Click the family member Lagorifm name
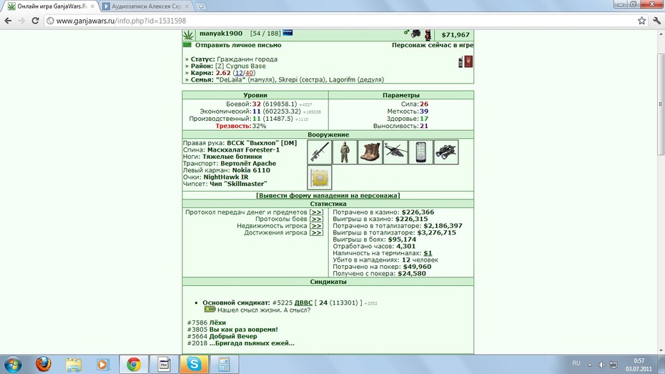Viewport: 665px width, 374px height. (342, 79)
